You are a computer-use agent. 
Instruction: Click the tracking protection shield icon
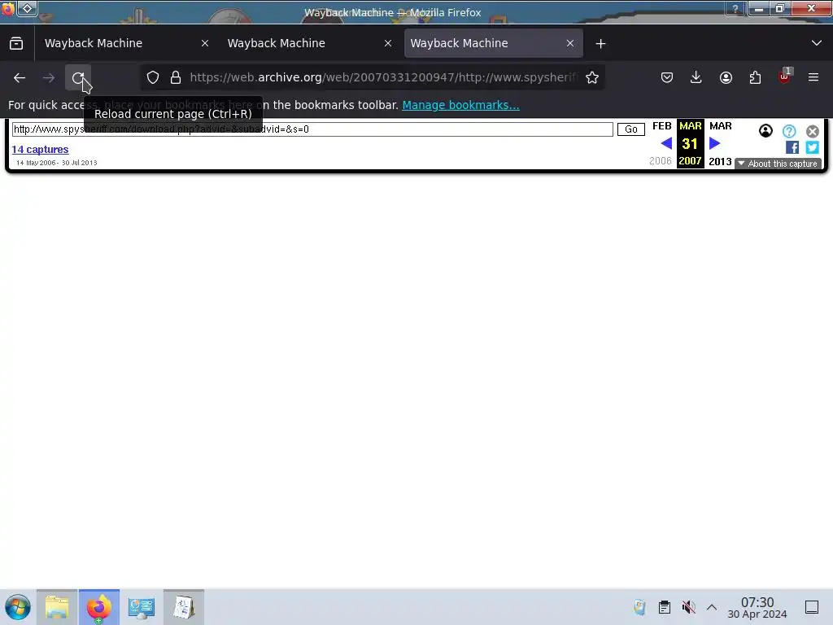tap(153, 77)
